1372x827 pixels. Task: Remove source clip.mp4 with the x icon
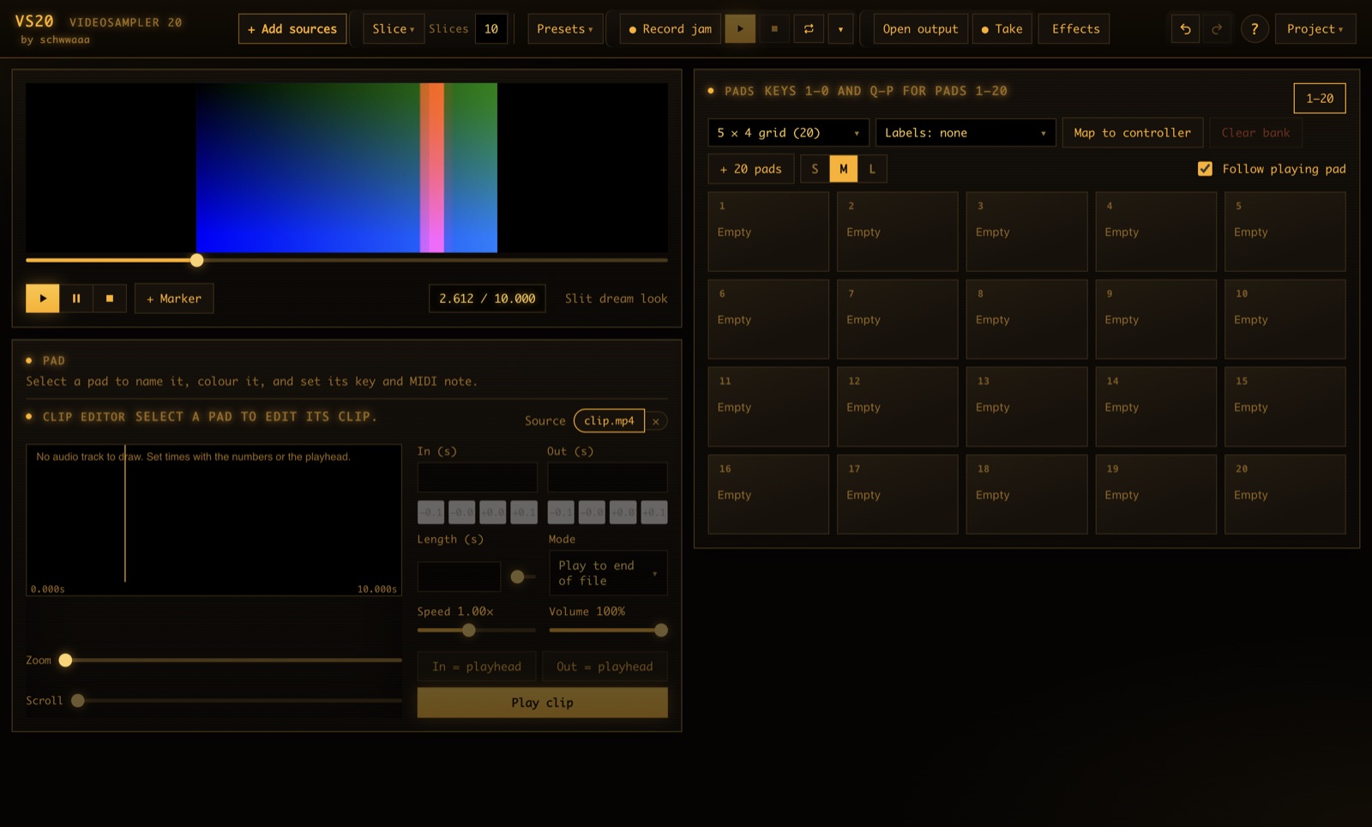pos(656,421)
